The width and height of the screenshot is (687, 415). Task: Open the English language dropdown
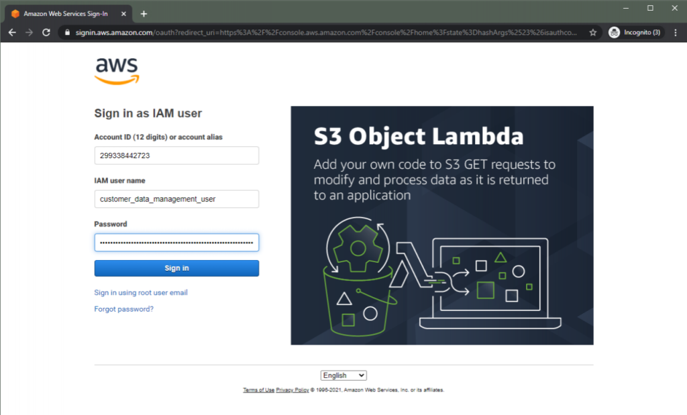tap(343, 375)
